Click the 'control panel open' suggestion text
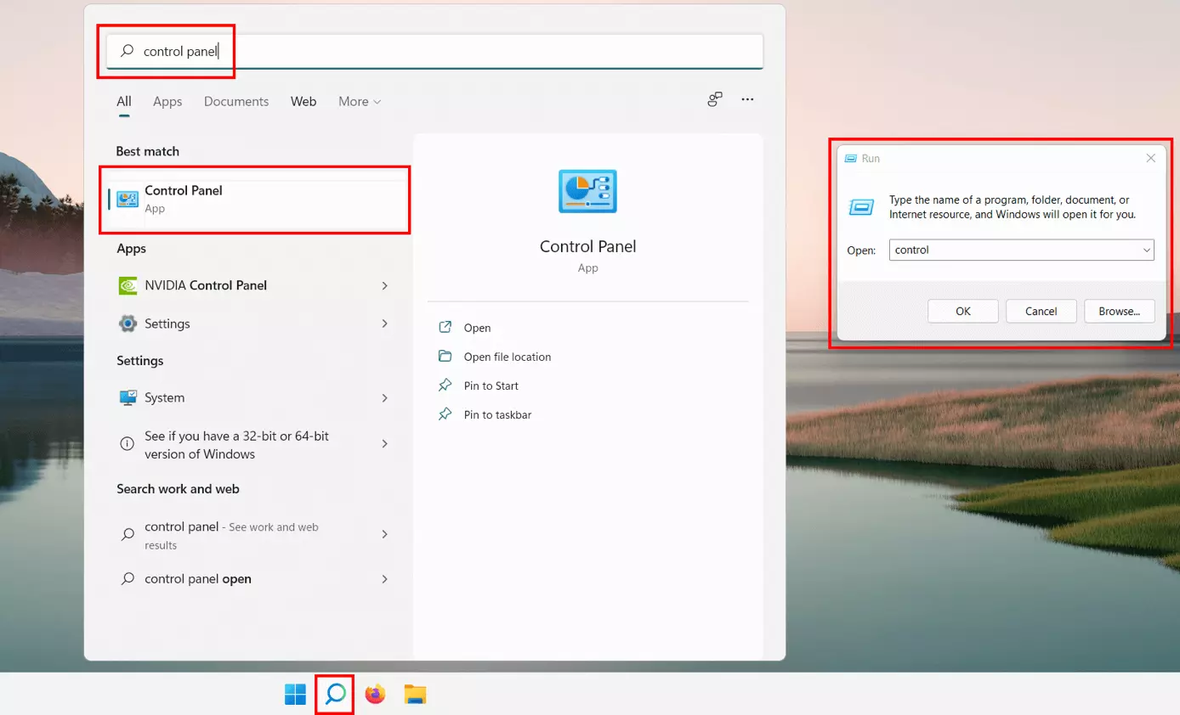 coord(198,578)
